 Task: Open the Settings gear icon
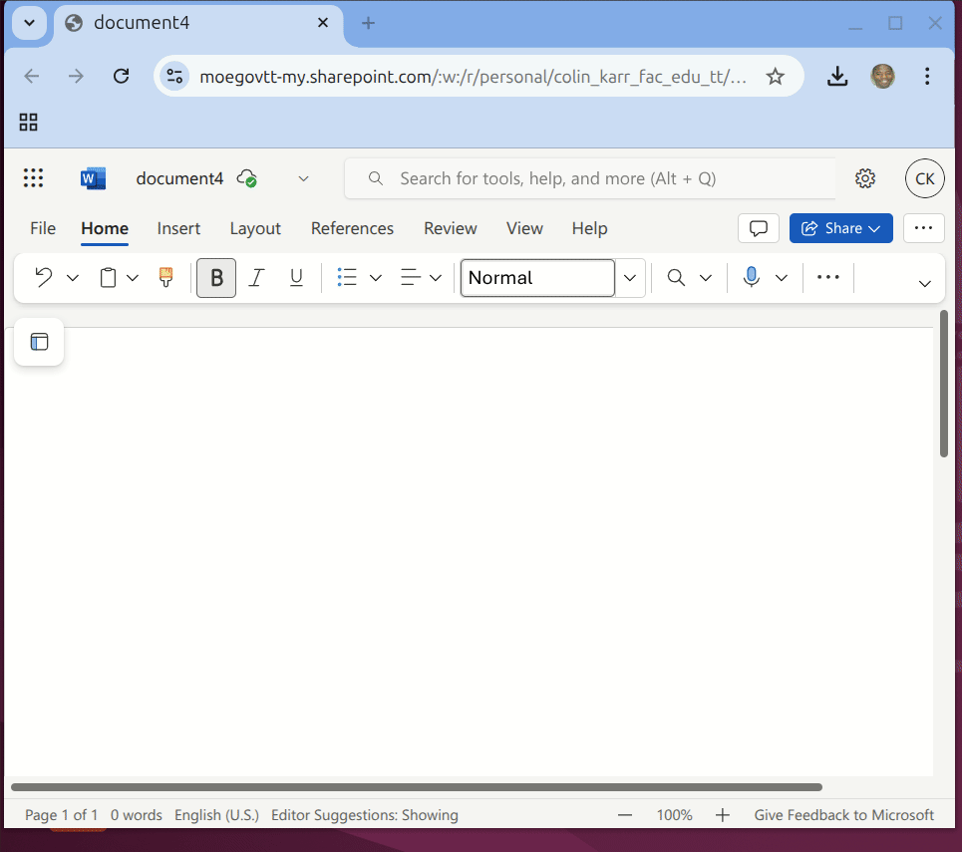coord(865,178)
